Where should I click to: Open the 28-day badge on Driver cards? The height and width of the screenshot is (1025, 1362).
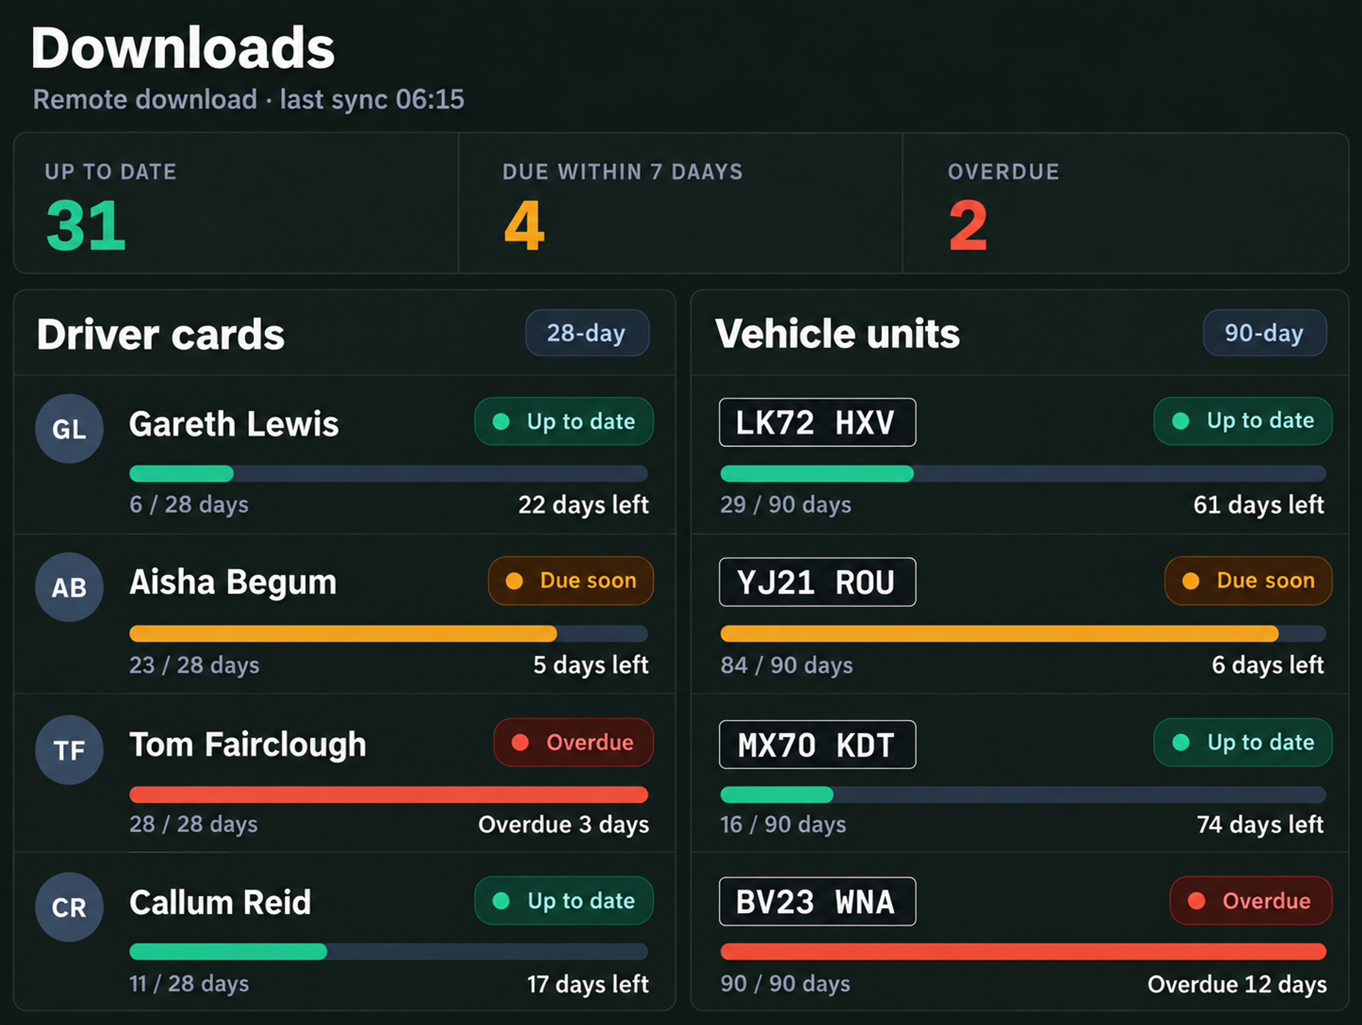tap(587, 333)
